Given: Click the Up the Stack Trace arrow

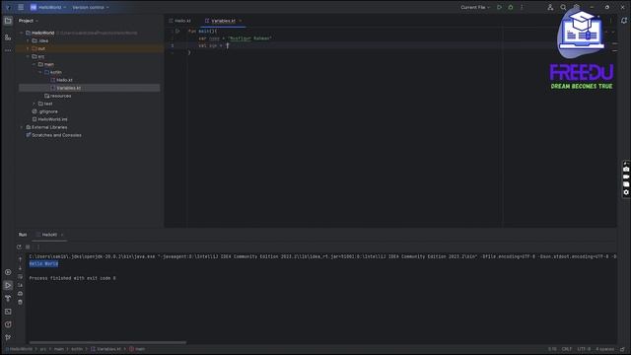Looking at the screenshot, I should 20,259.
